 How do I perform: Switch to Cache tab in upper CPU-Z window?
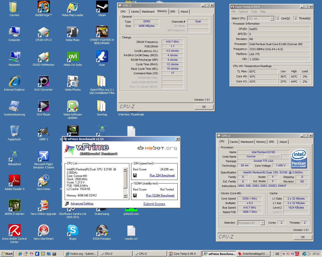135,12
